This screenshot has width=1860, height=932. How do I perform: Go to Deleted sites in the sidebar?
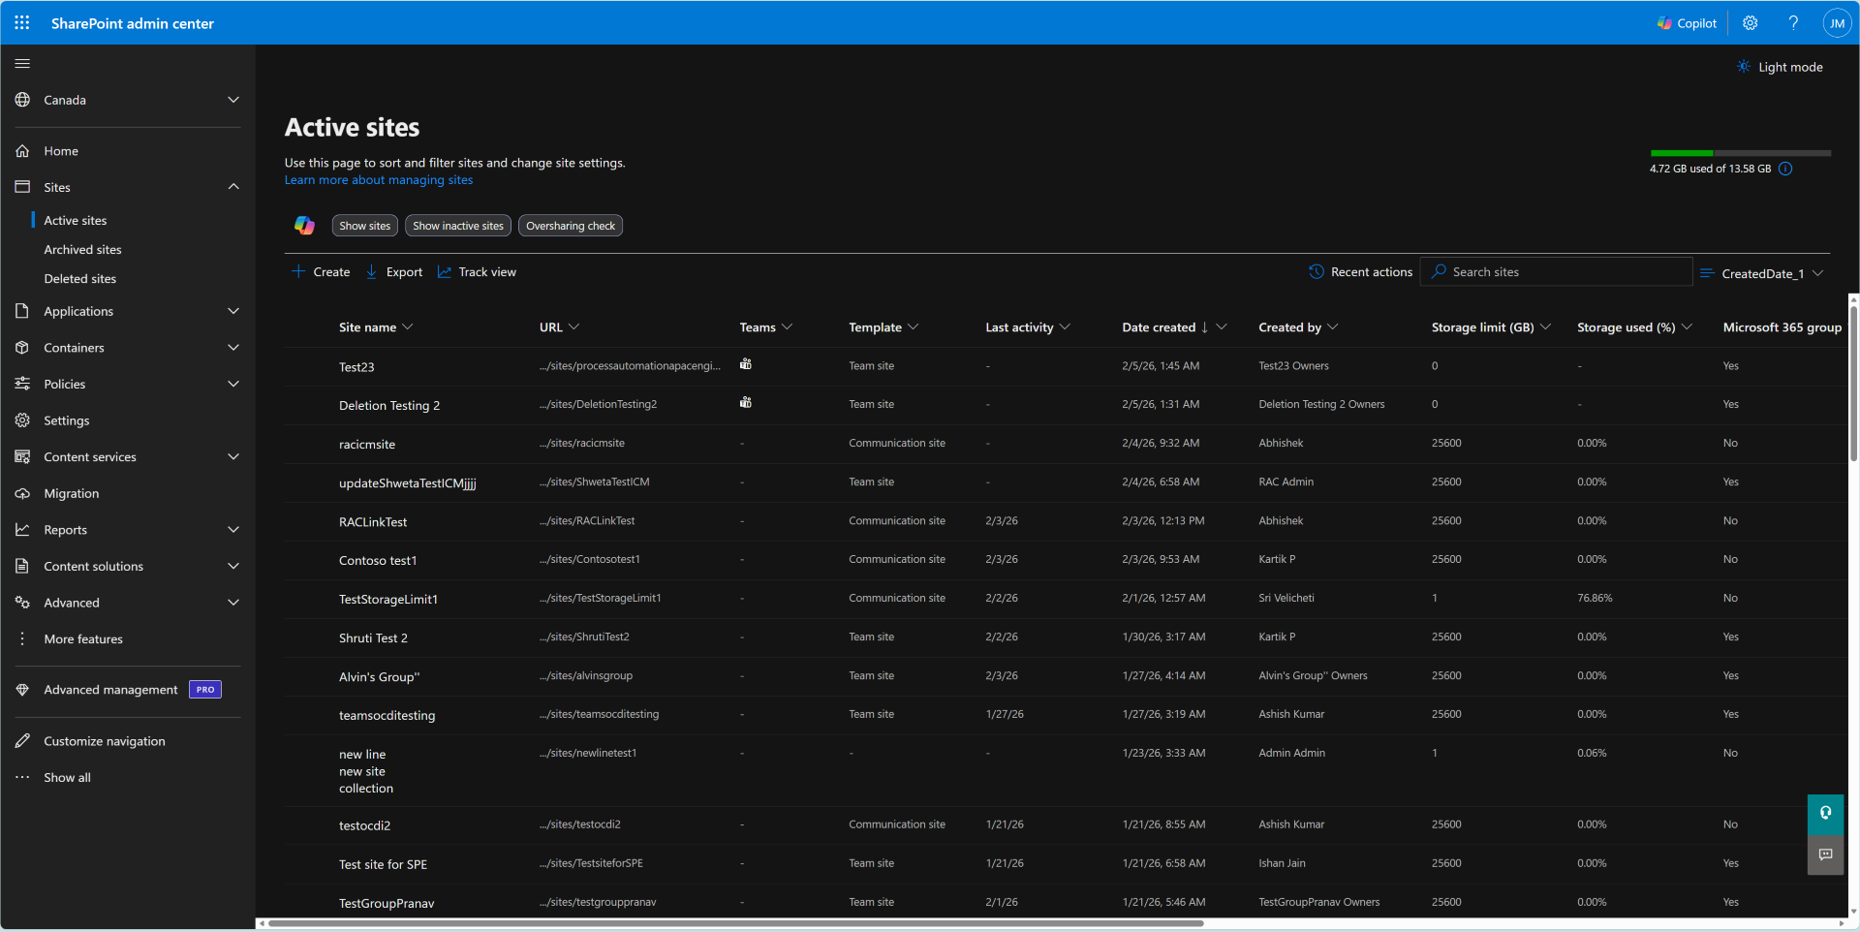coord(79,278)
